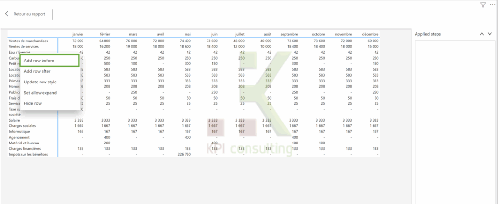
Task: Click 'Retour au rapport' link
Action: coord(29,14)
